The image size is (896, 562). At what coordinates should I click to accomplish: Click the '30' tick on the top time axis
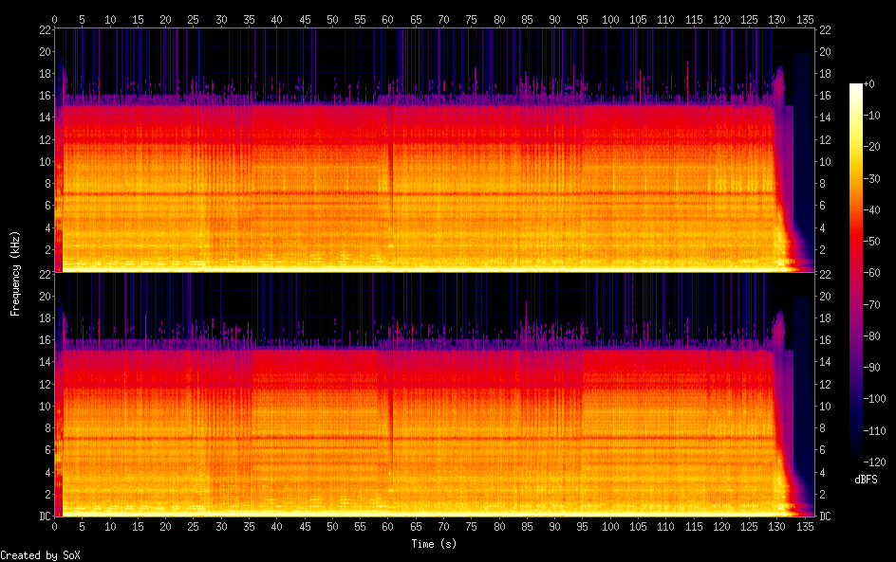pos(221,19)
